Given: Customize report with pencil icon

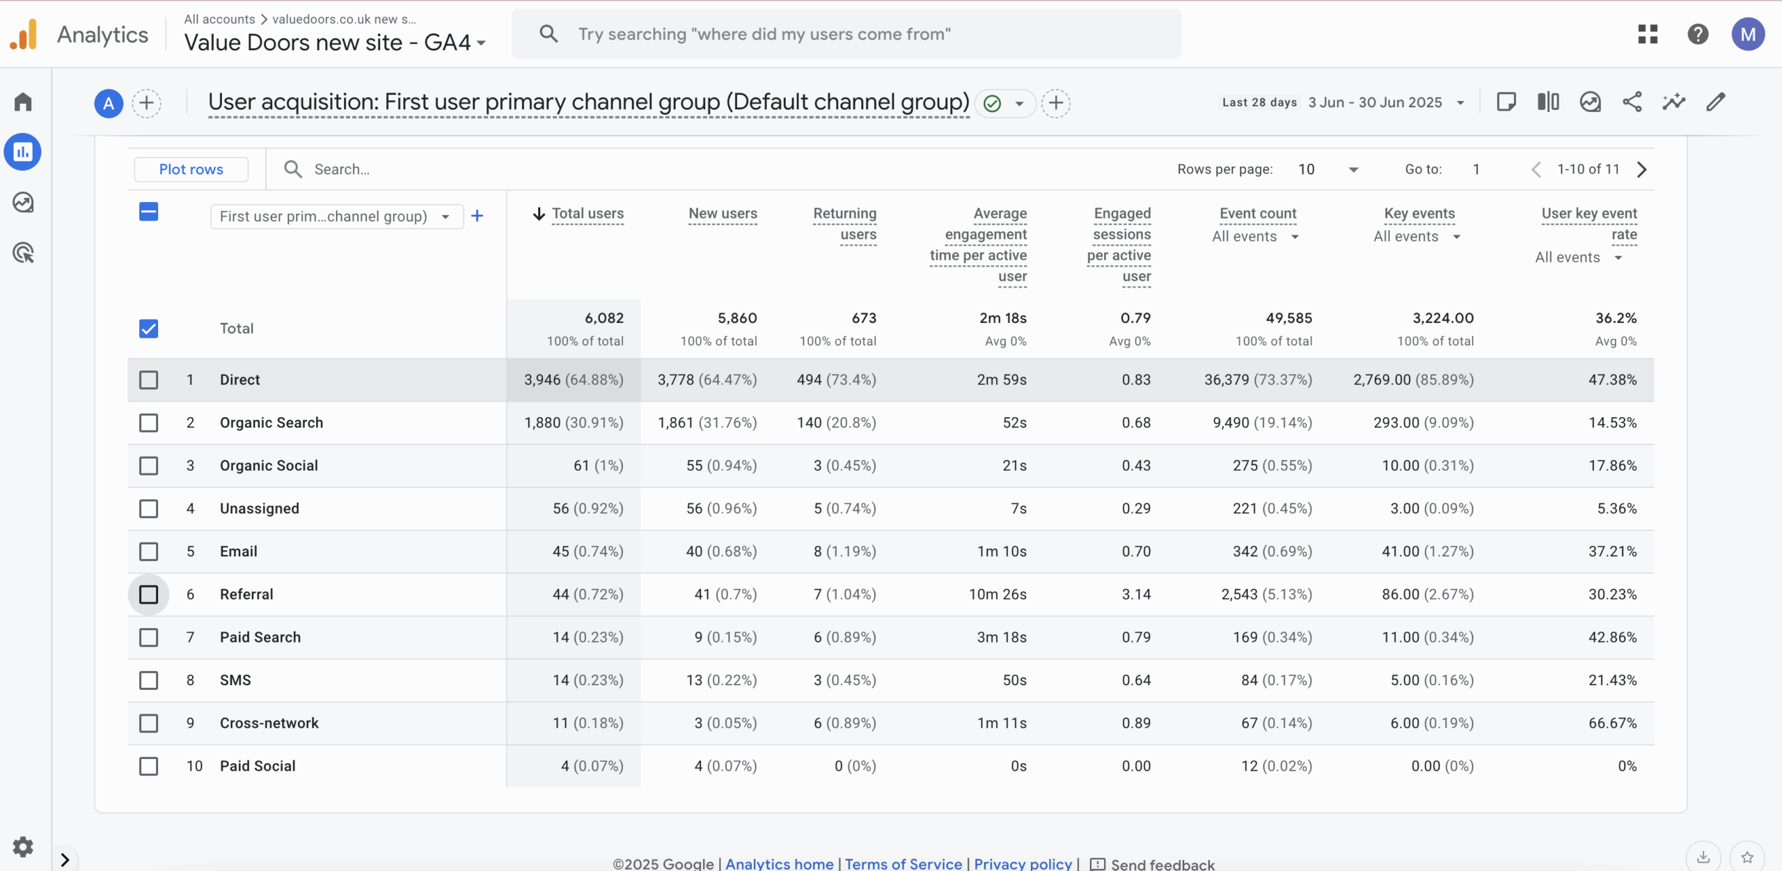Looking at the screenshot, I should [1716, 102].
